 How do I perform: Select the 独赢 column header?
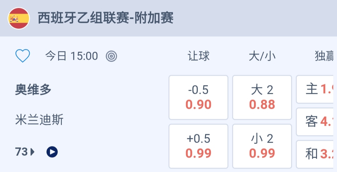(325, 56)
